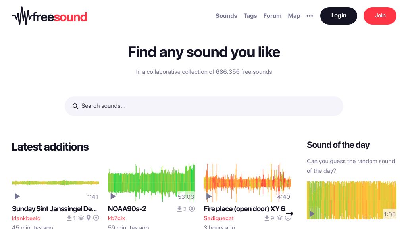This screenshot has height=229, width=408.
Task: Open Fire place (open door) XY 6 title
Action: tap(244, 209)
